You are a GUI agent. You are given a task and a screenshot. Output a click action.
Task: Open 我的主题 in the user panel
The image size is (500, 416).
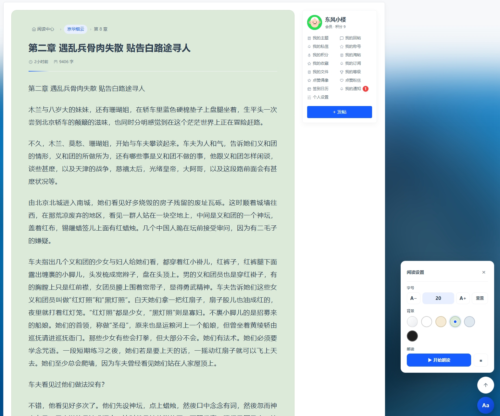point(318,38)
